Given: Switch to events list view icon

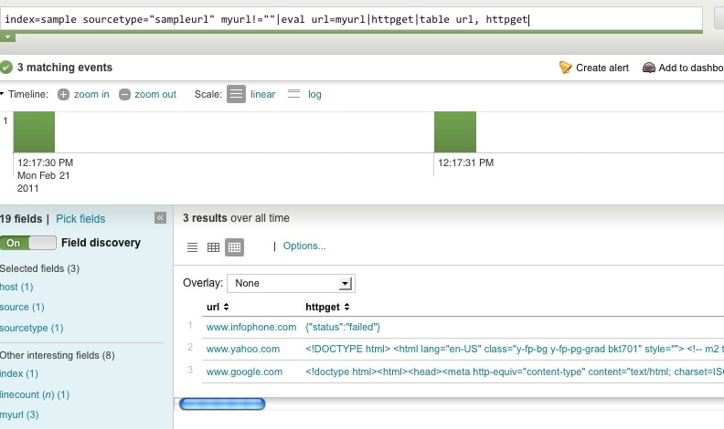Looking at the screenshot, I should 192,246.
